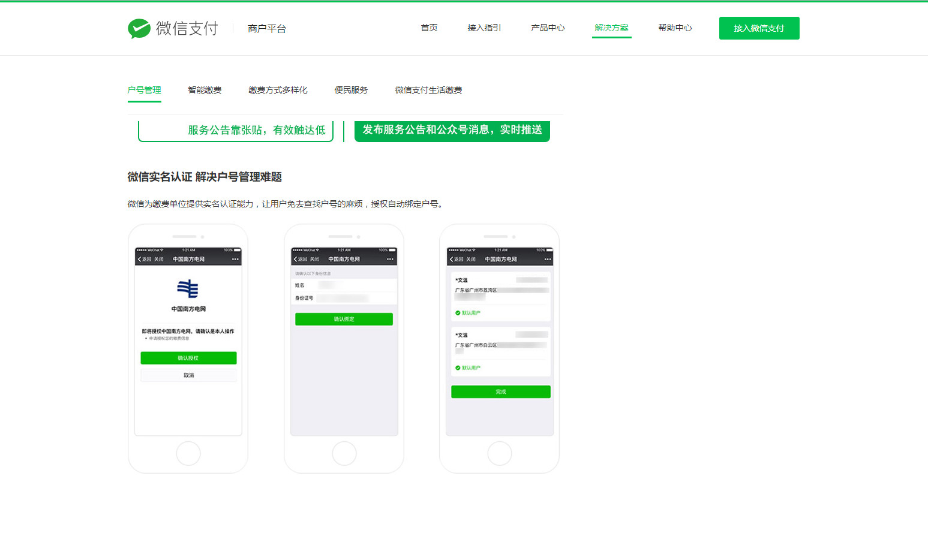
Task: Click 关闭 in the 完成 phone header
Action: coord(471,259)
